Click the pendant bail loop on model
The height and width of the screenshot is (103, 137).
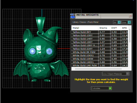pos(40,25)
